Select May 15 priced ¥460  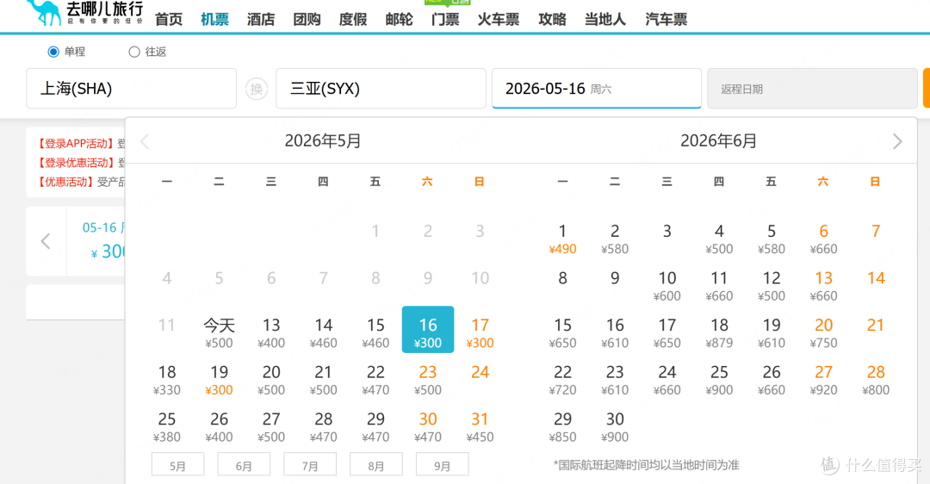375,332
